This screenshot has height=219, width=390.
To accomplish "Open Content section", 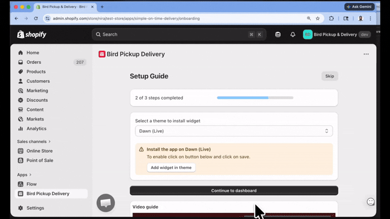I will 35,109.
